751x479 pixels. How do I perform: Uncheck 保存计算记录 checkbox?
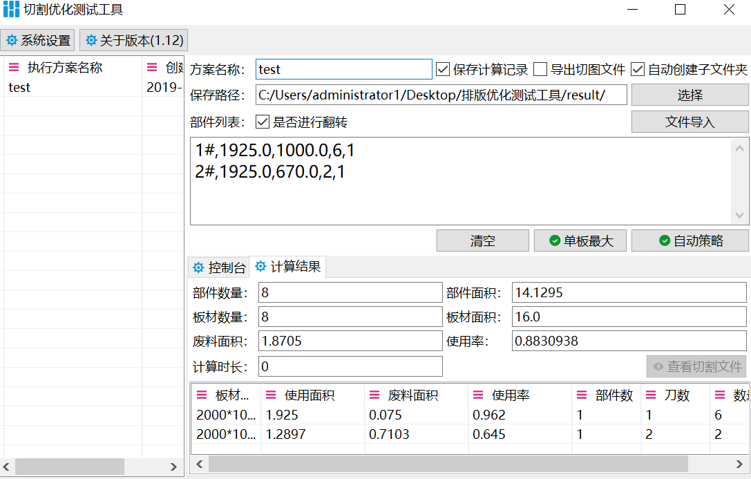coord(444,69)
